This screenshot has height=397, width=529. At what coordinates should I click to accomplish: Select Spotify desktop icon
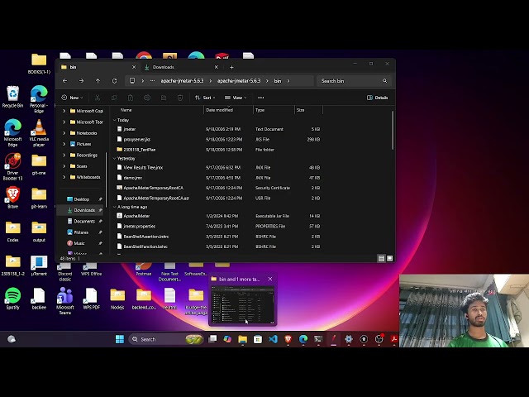tap(13, 299)
